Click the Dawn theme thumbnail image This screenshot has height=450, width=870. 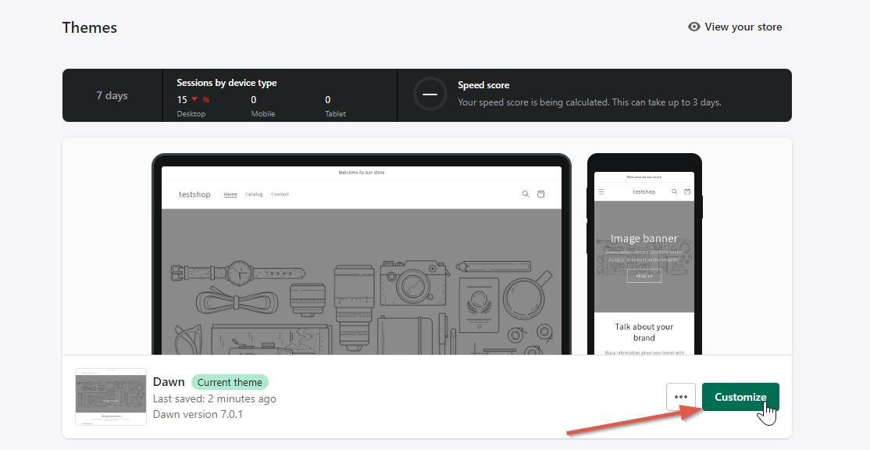[110, 396]
